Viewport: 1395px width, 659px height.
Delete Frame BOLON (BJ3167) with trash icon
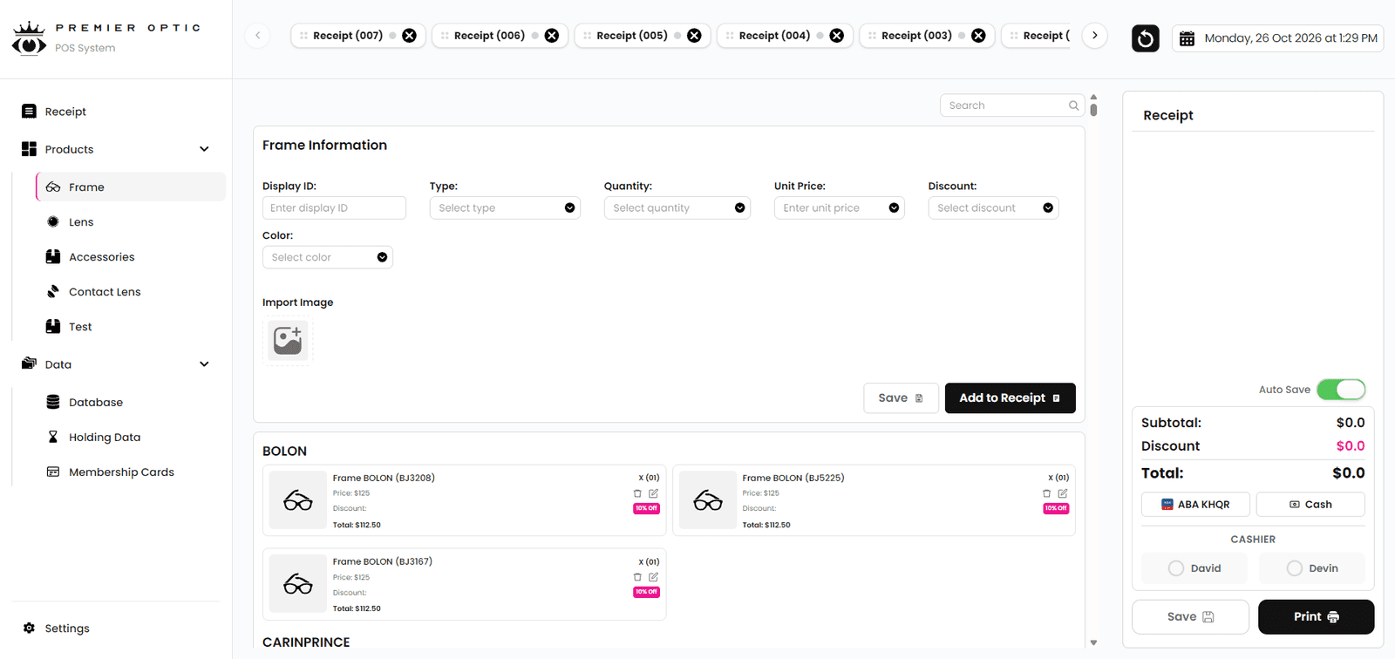click(637, 577)
